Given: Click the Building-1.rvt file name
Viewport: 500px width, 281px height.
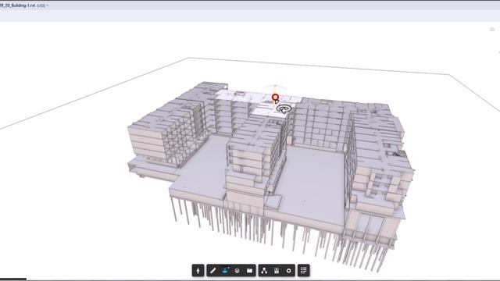Looking at the screenshot, I should [x=17, y=5].
